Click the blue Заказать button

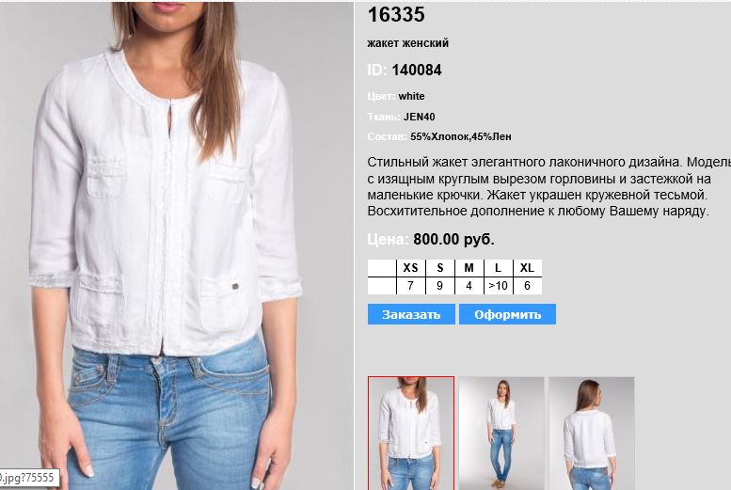coord(411,314)
